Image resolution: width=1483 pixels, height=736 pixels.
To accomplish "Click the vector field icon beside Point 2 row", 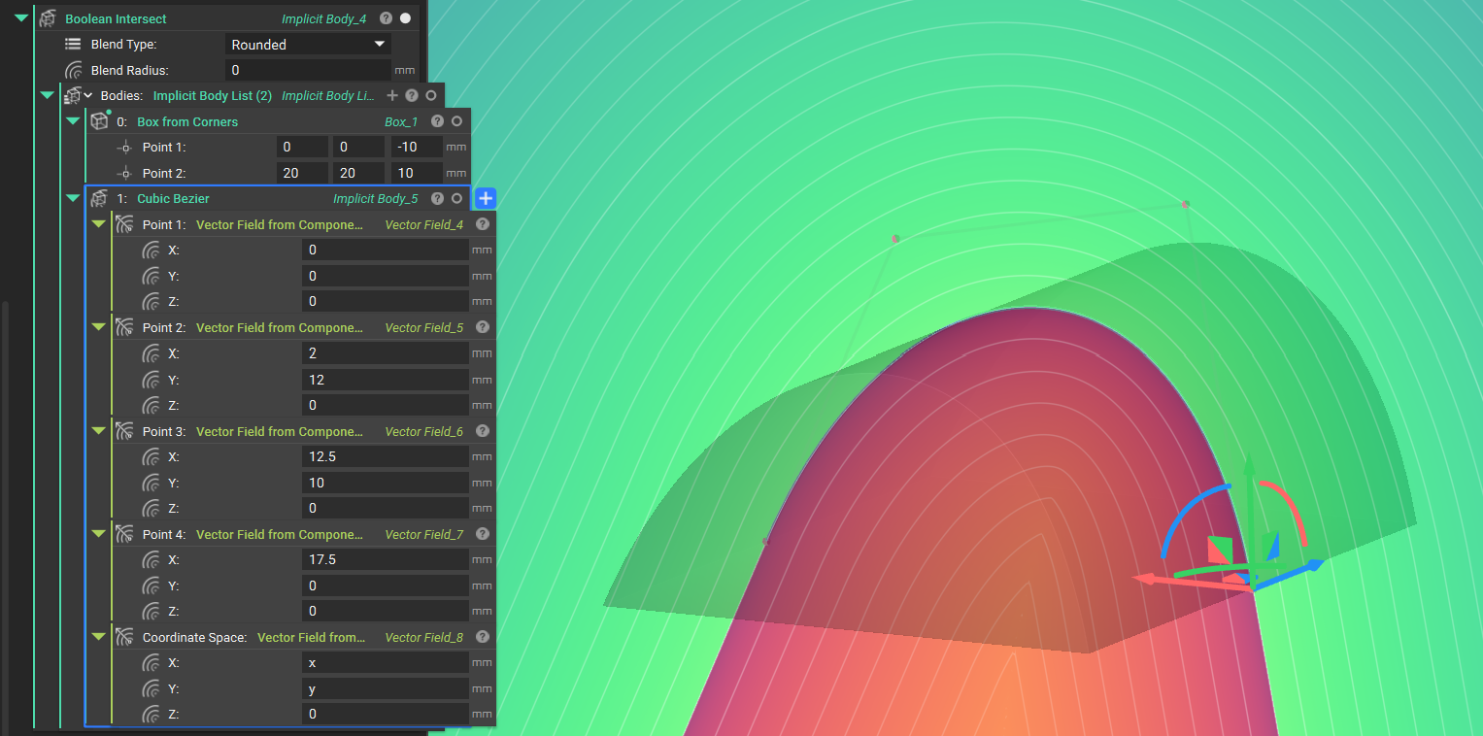I will pyautogui.click(x=124, y=327).
